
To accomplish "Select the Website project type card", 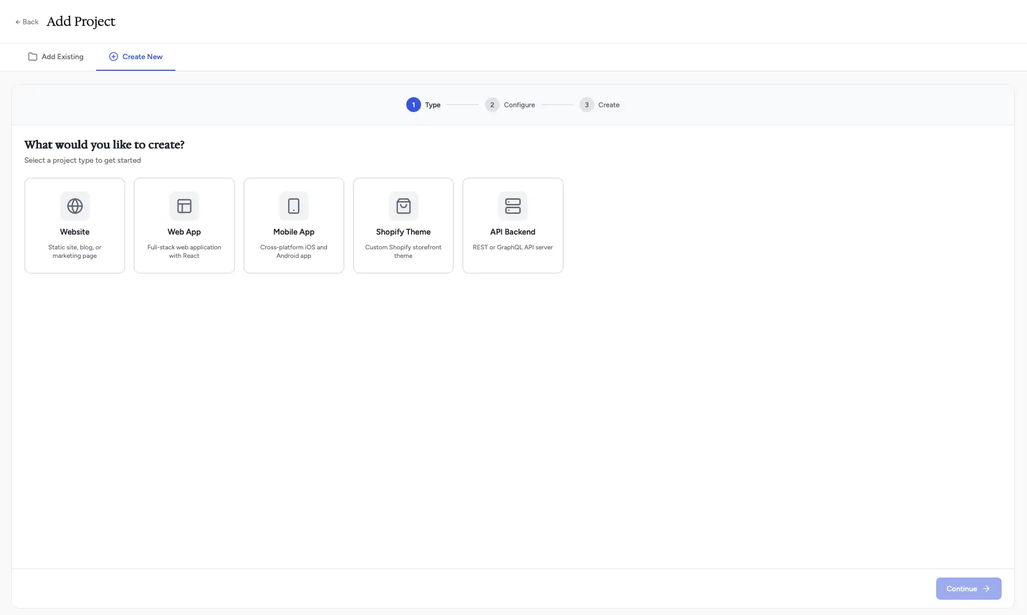I will (x=74, y=226).
